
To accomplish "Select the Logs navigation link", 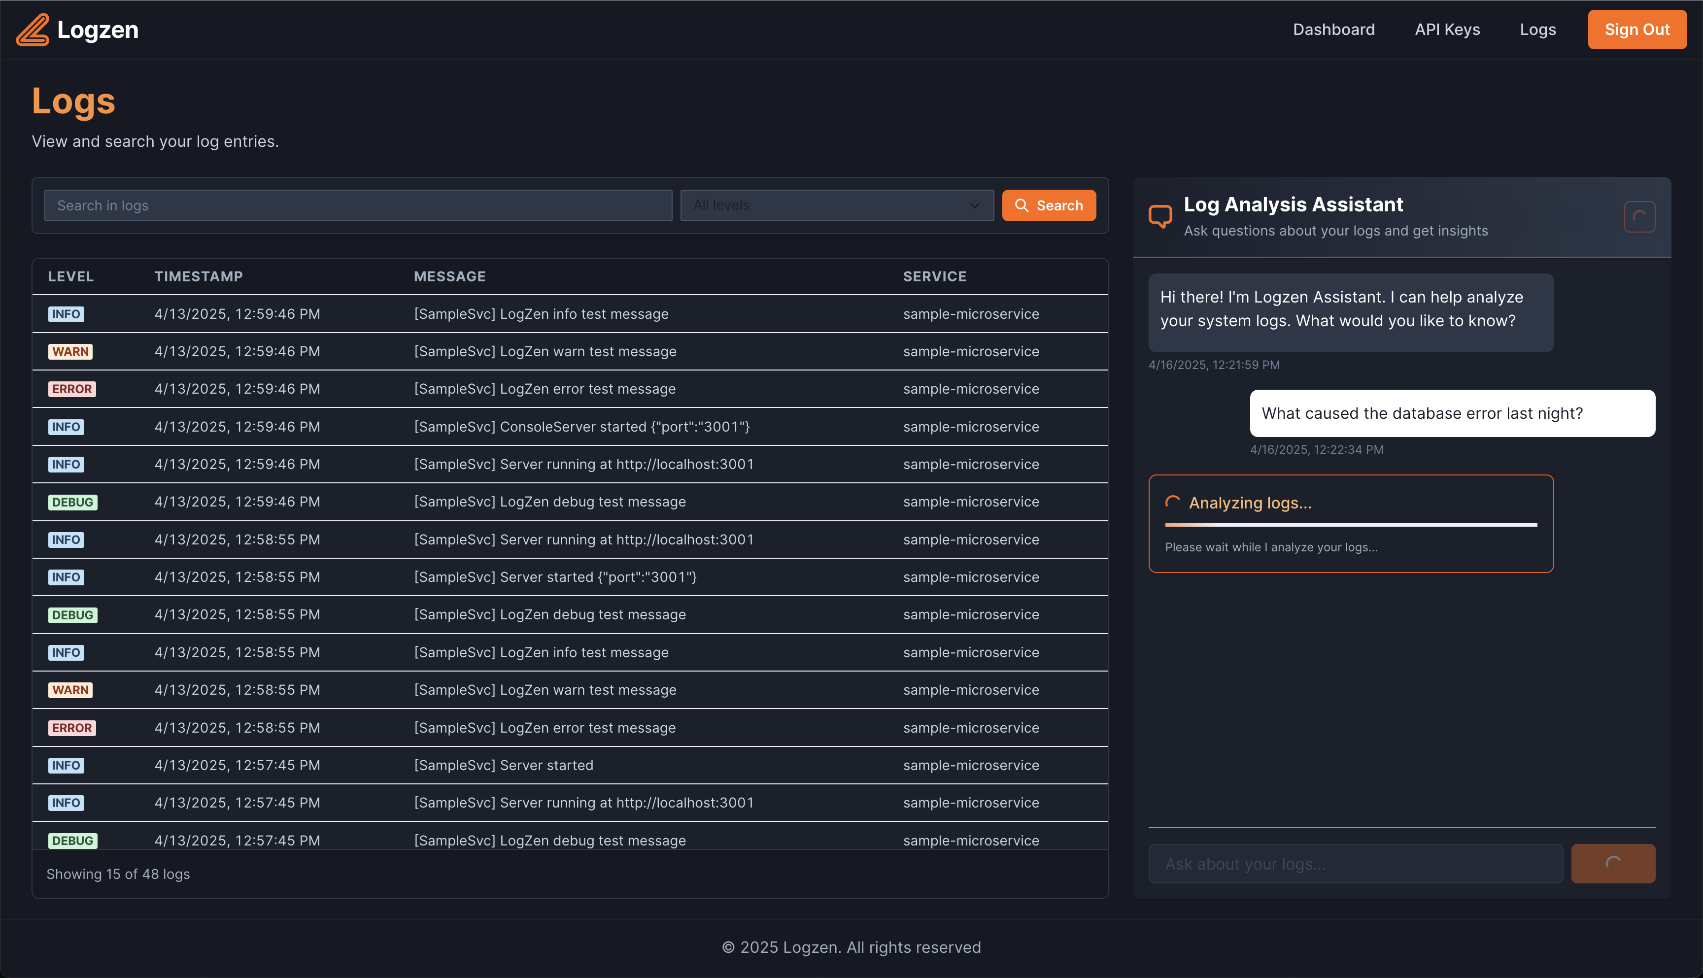I will tap(1538, 30).
